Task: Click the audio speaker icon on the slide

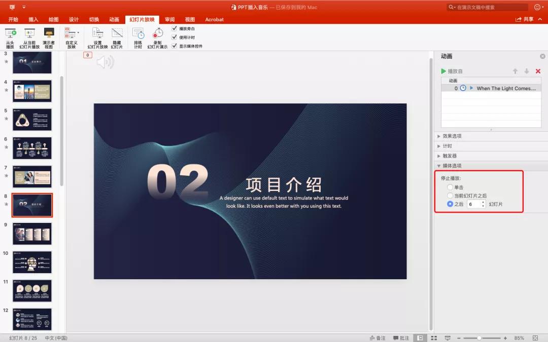Action: click(x=106, y=62)
